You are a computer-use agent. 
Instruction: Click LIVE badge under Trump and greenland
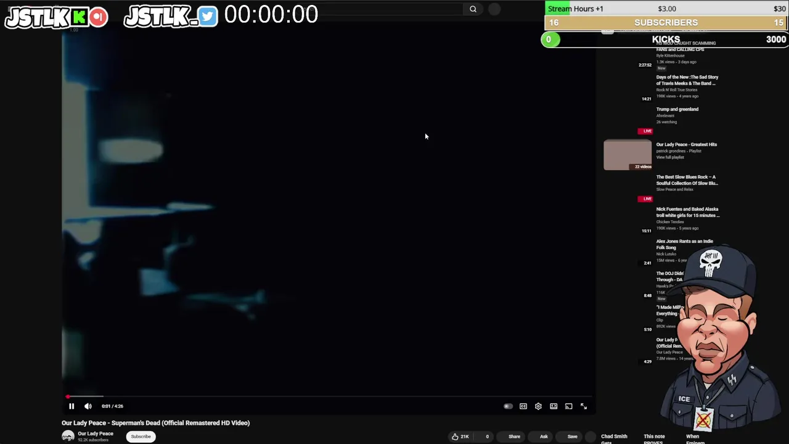click(x=645, y=131)
